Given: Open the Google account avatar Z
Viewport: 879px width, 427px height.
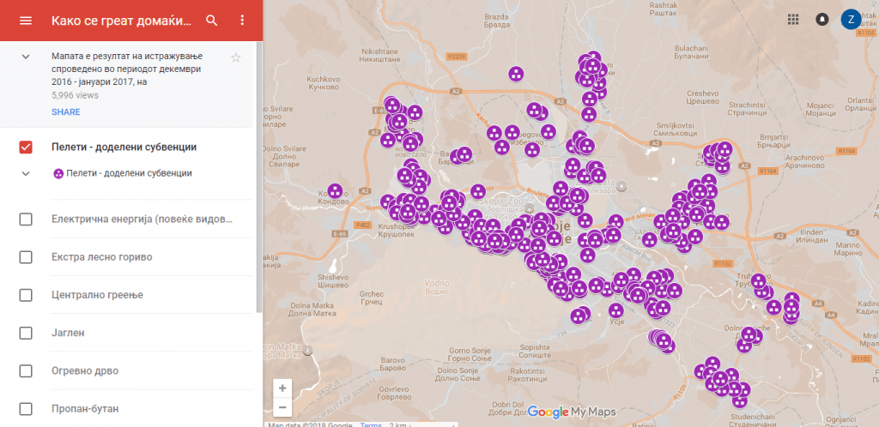Looking at the screenshot, I should click(851, 20).
